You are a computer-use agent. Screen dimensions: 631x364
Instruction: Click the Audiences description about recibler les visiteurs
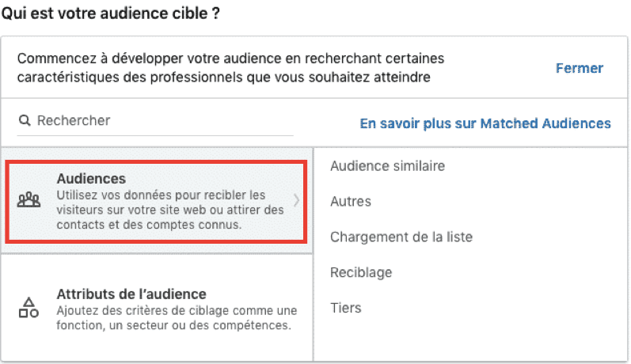pos(170,210)
